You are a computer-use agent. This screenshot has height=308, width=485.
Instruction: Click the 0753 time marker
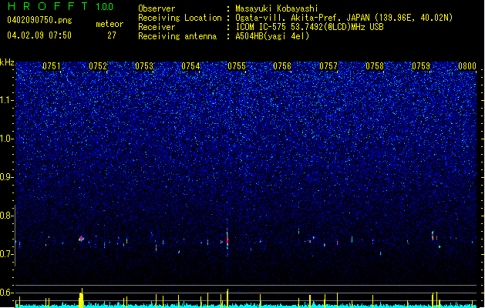[144, 66]
